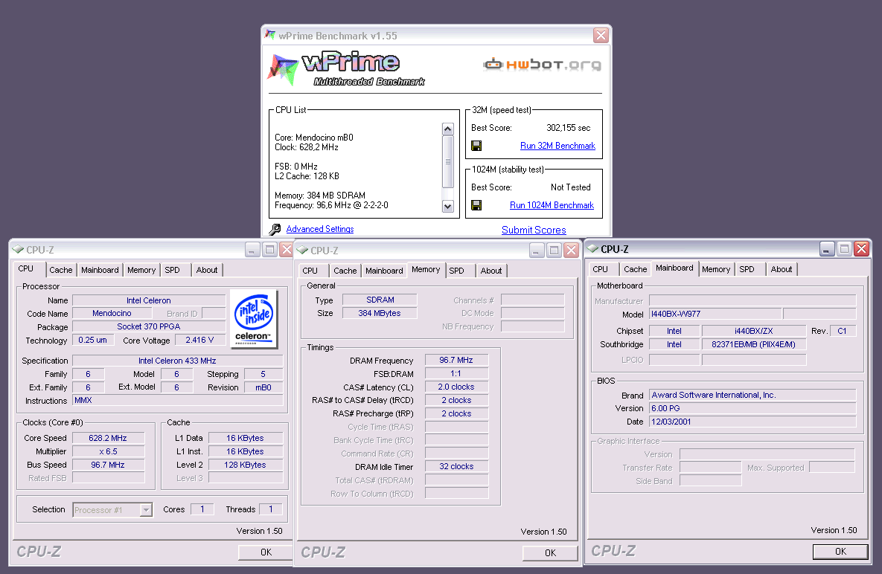Click the Code Name field Mendocino
This screenshot has height=574, width=882.
[x=112, y=314]
